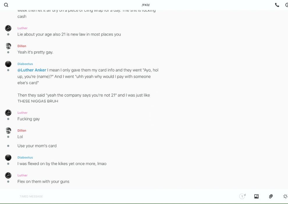The height and width of the screenshot is (204, 288).
Task: Click Luther's avatar above "Flex on them" message
Action: (8, 175)
